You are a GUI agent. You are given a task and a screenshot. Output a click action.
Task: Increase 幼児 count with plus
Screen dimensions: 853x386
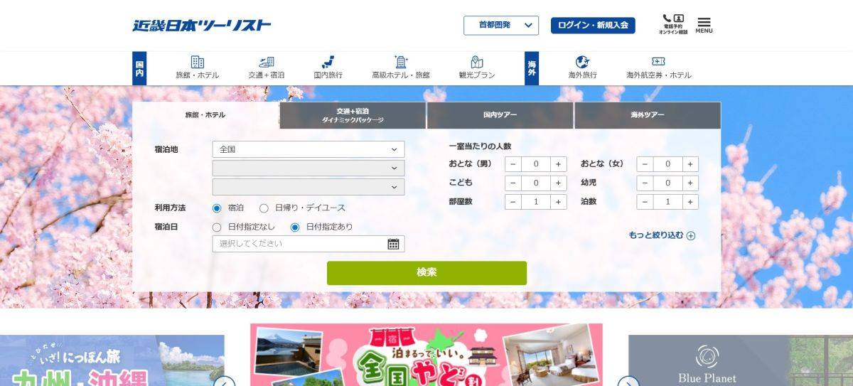click(690, 183)
